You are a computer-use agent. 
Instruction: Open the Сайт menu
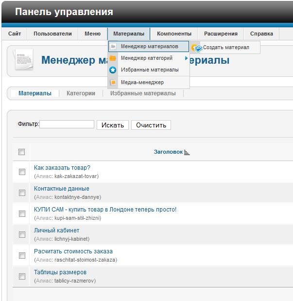[x=15, y=34]
